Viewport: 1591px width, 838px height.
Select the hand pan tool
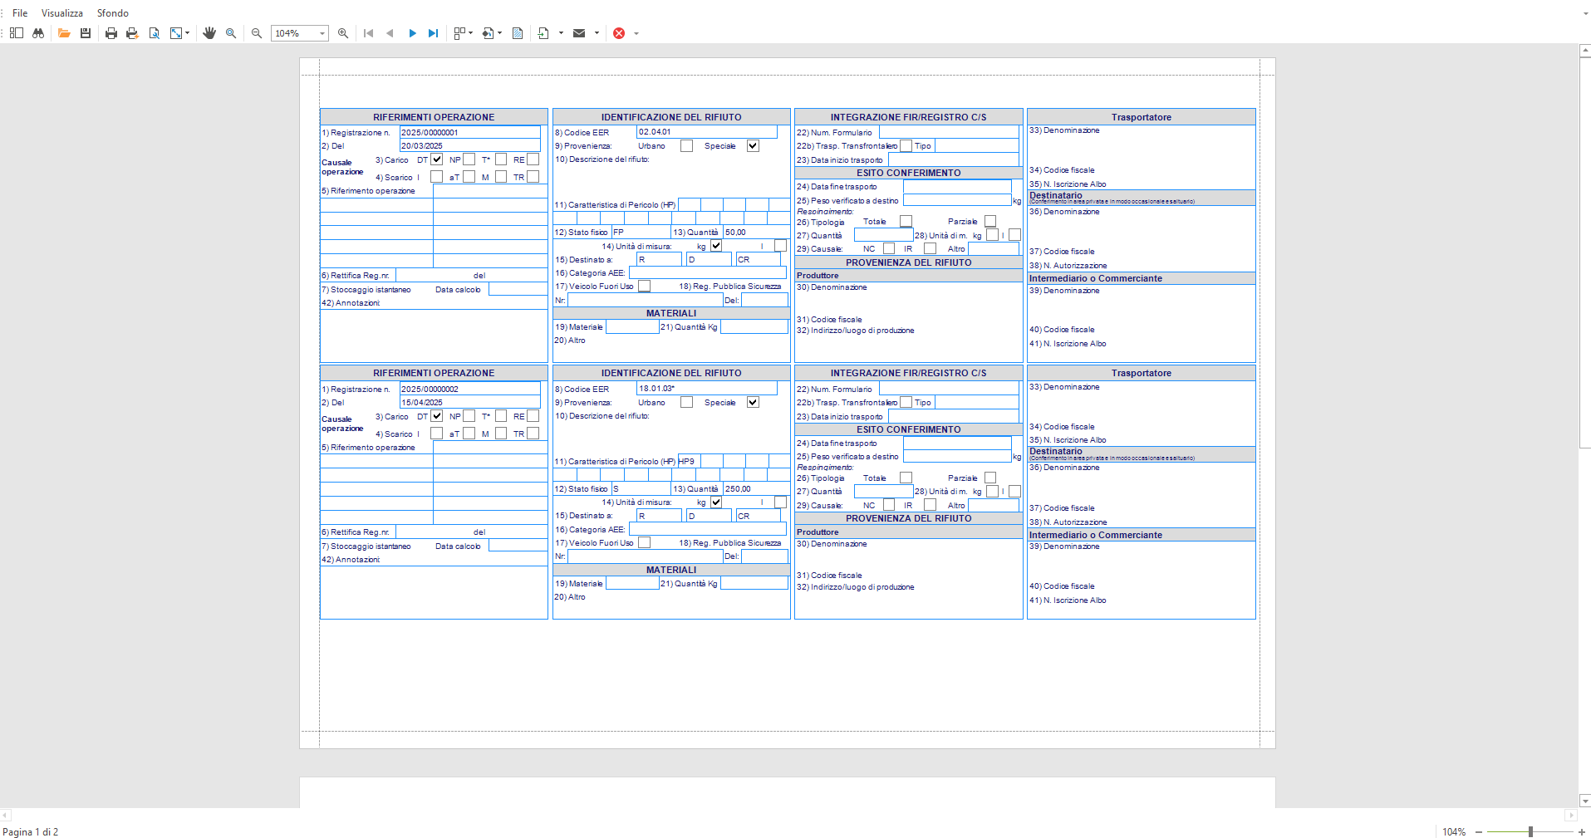209,33
